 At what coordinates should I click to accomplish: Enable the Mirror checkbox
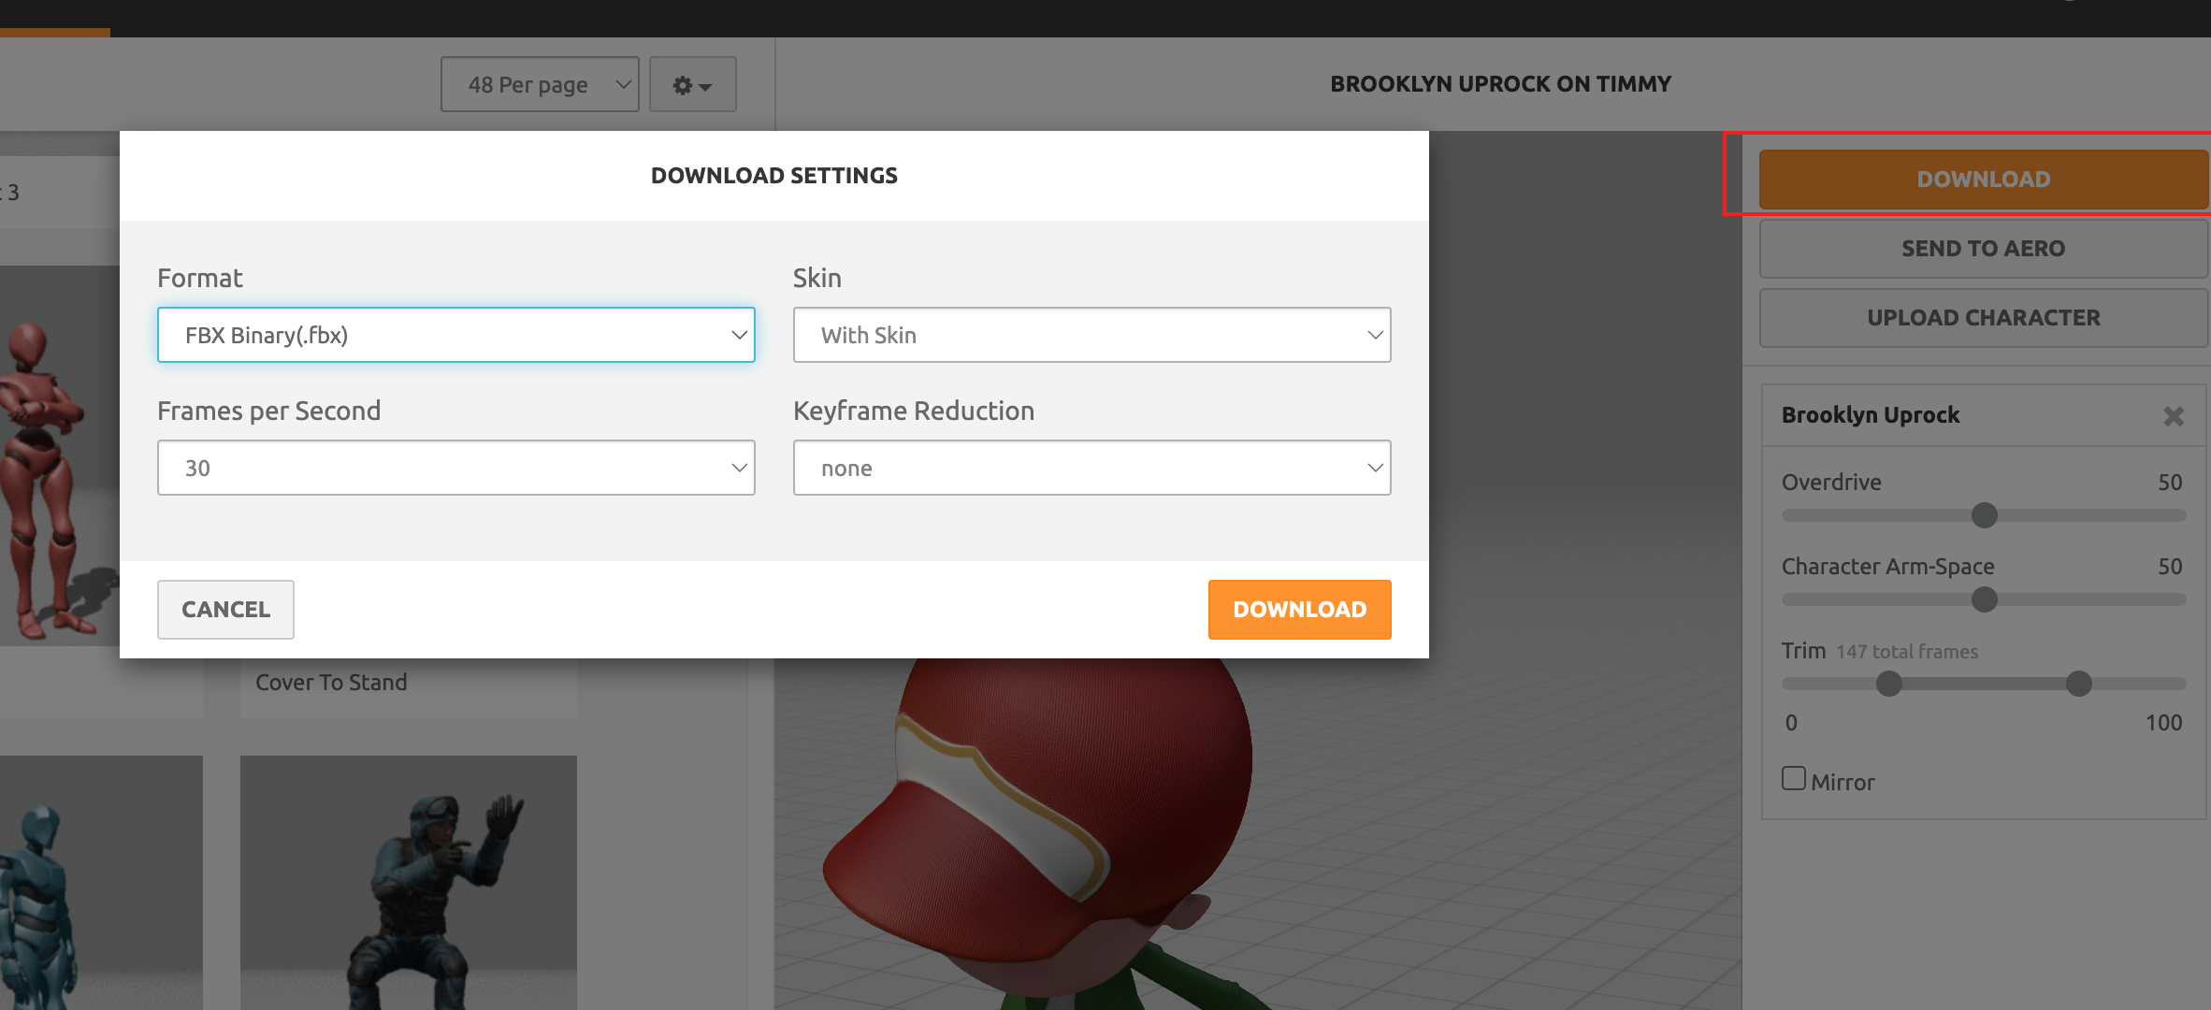(x=1793, y=778)
